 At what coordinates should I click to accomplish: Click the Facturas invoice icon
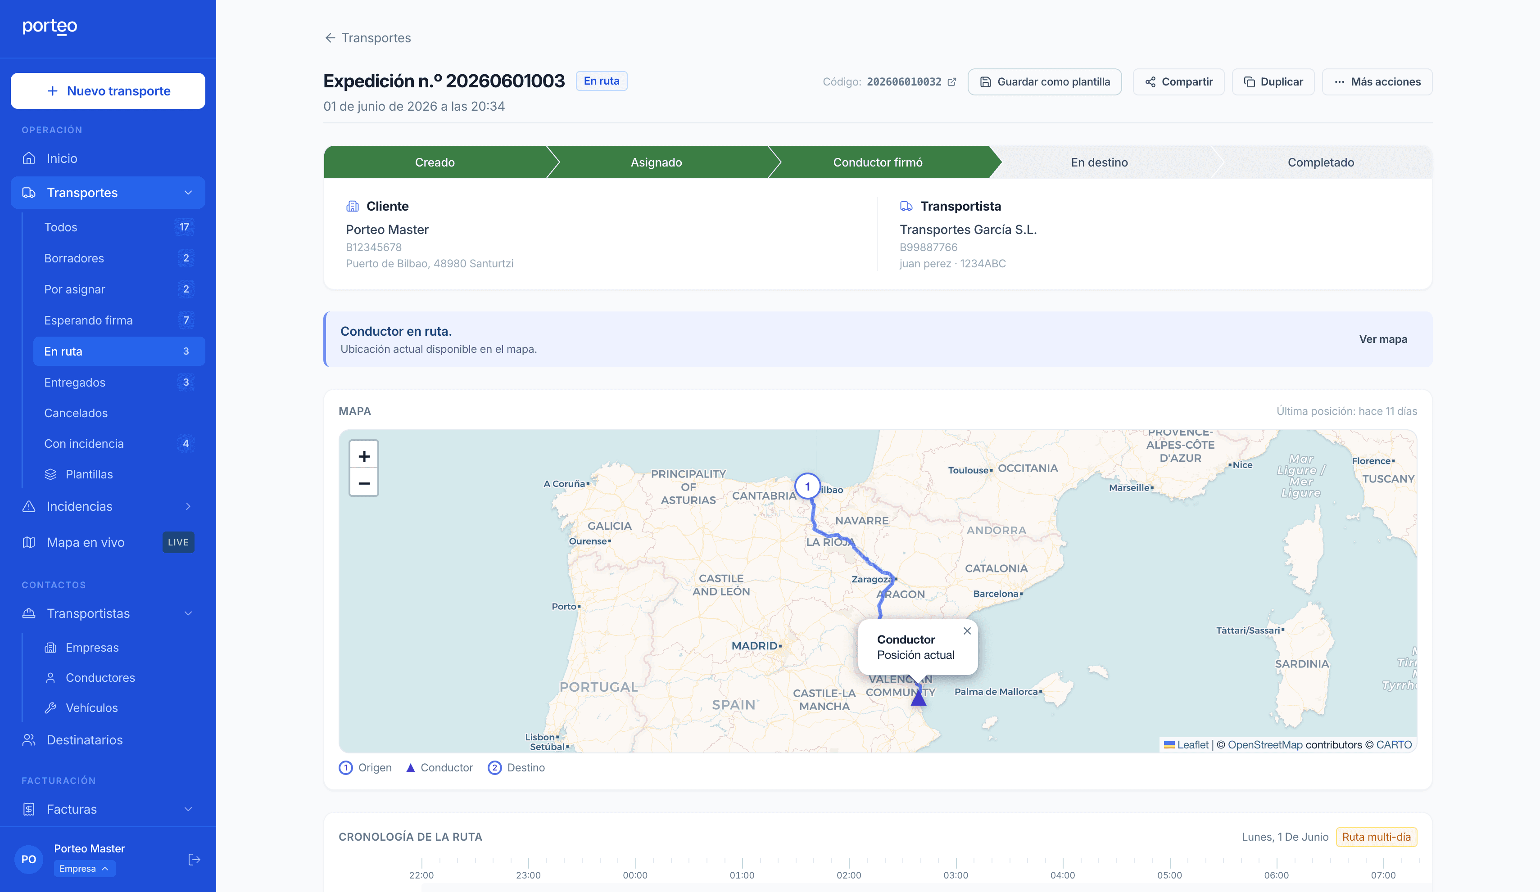(x=29, y=809)
